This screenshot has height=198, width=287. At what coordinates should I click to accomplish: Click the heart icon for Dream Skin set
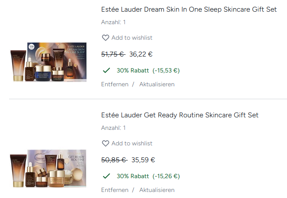pyautogui.click(x=105, y=38)
